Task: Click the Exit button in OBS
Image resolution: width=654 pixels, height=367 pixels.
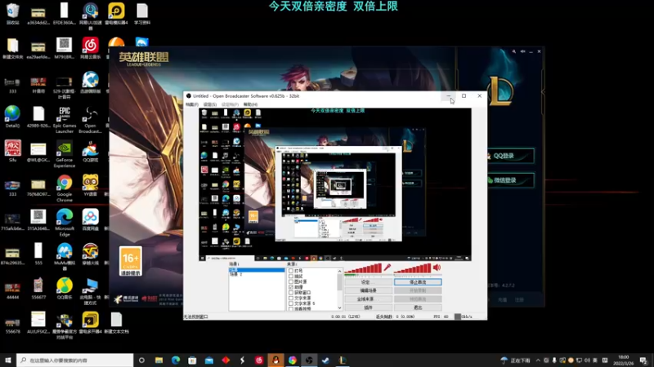Action: coord(418,307)
